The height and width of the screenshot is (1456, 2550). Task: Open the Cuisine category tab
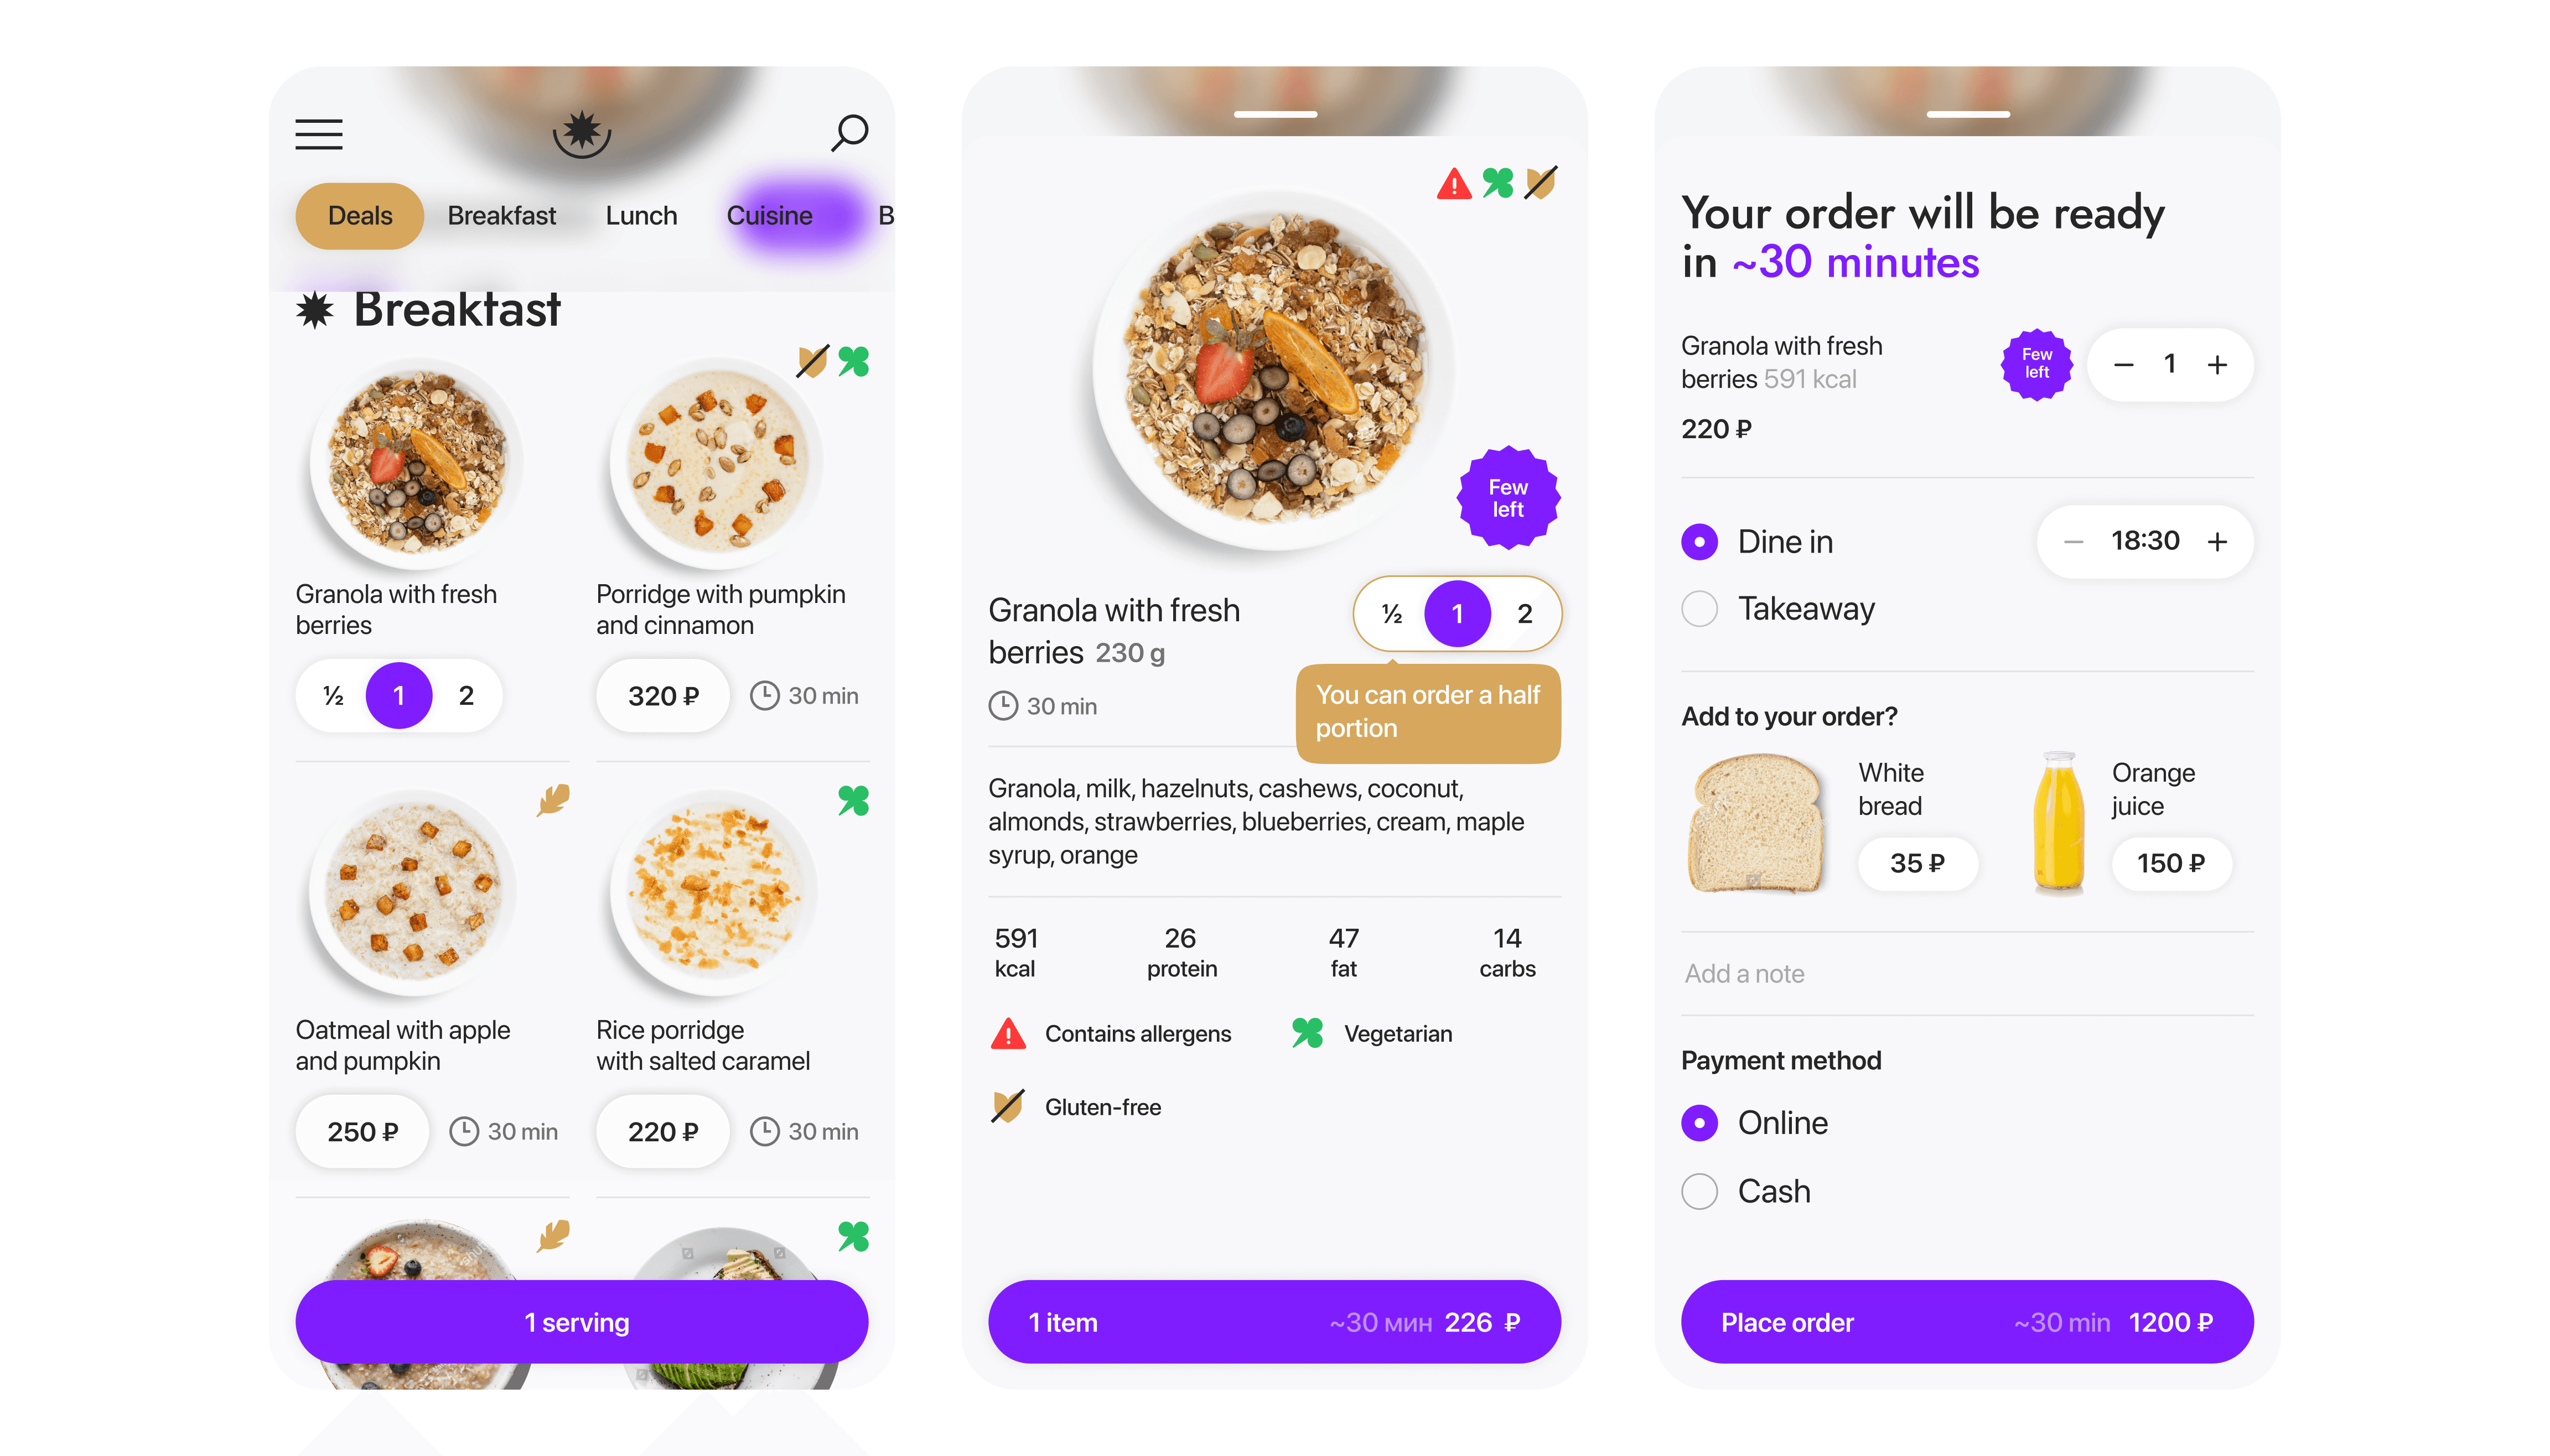[768, 216]
